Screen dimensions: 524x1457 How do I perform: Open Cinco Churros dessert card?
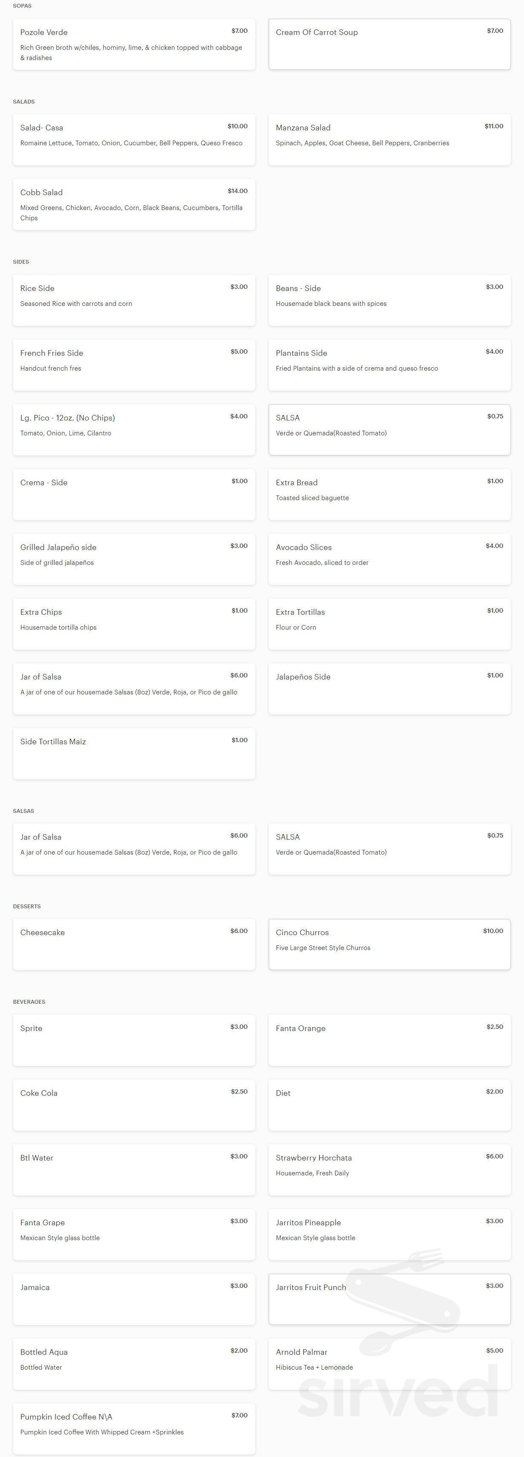click(389, 944)
